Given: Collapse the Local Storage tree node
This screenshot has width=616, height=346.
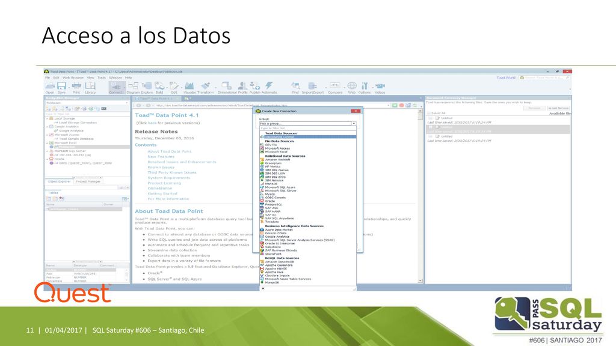Looking at the screenshot, I should coord(47,118).
